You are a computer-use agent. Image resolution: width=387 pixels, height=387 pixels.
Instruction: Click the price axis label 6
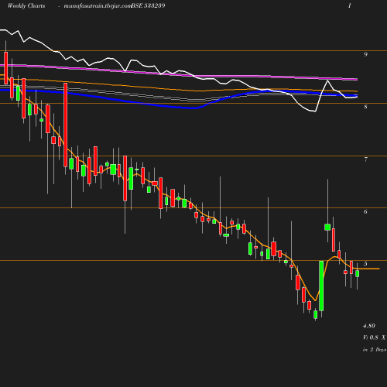point(365,211)
